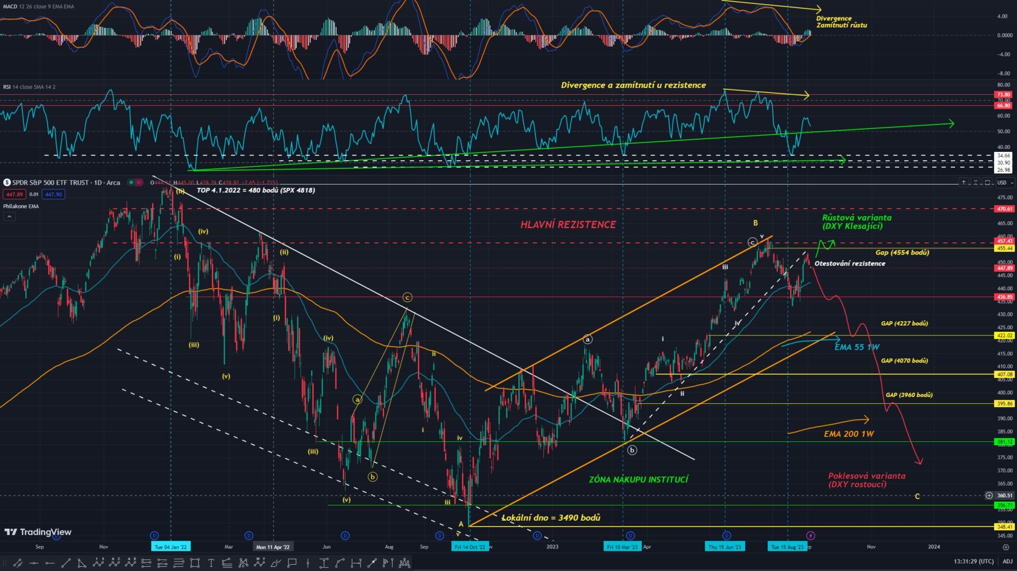
Task: Click the scroll-to-most-recent-bar arrow icon
Action: click(x=964, y=183)
